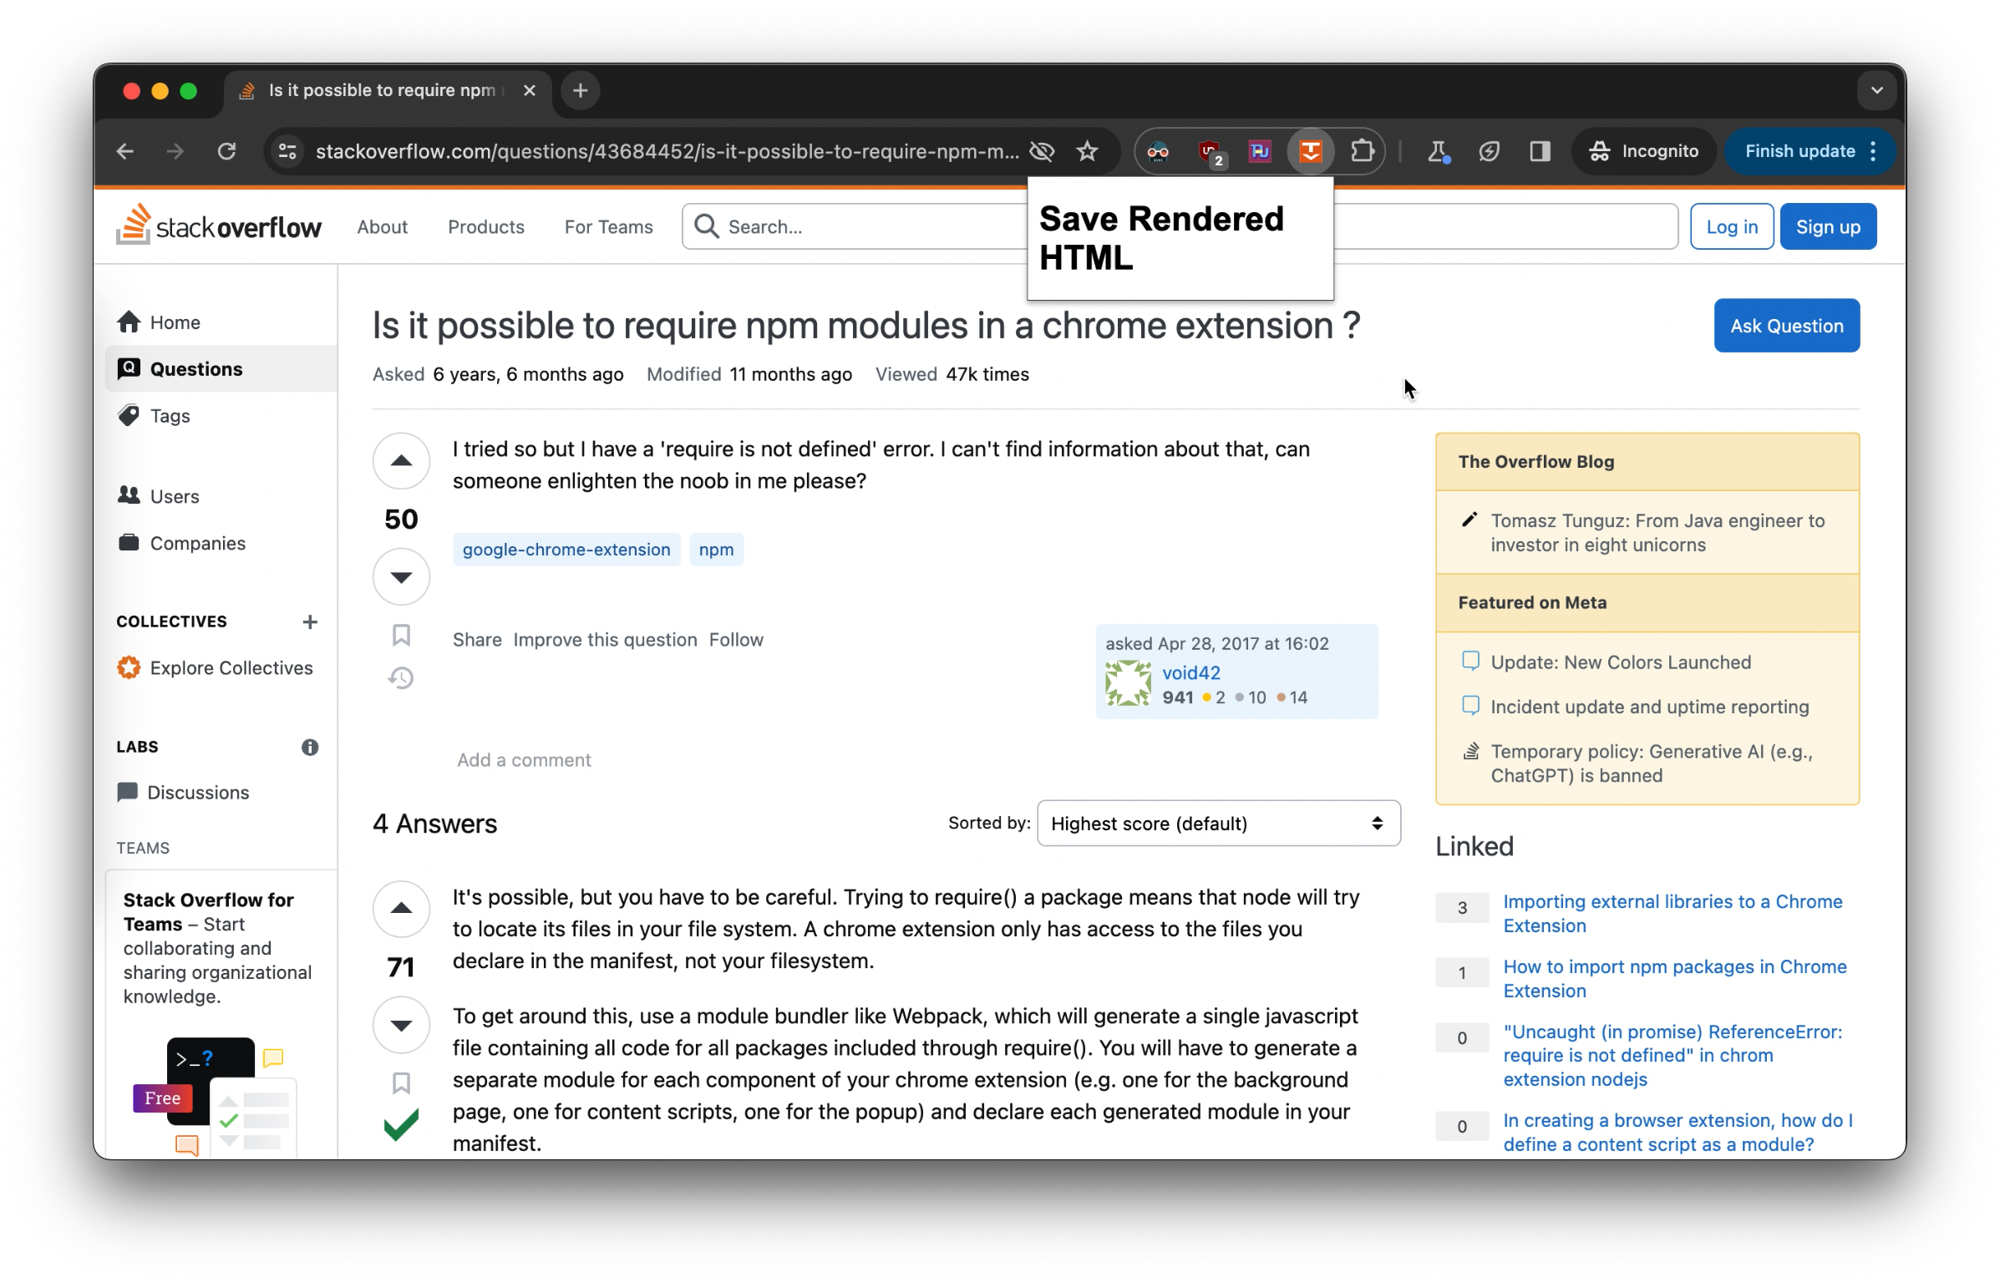Open user void42's profile avatar
Image resolution: width=2000 pixels, height=1283 pixels.
point(1128,683)
